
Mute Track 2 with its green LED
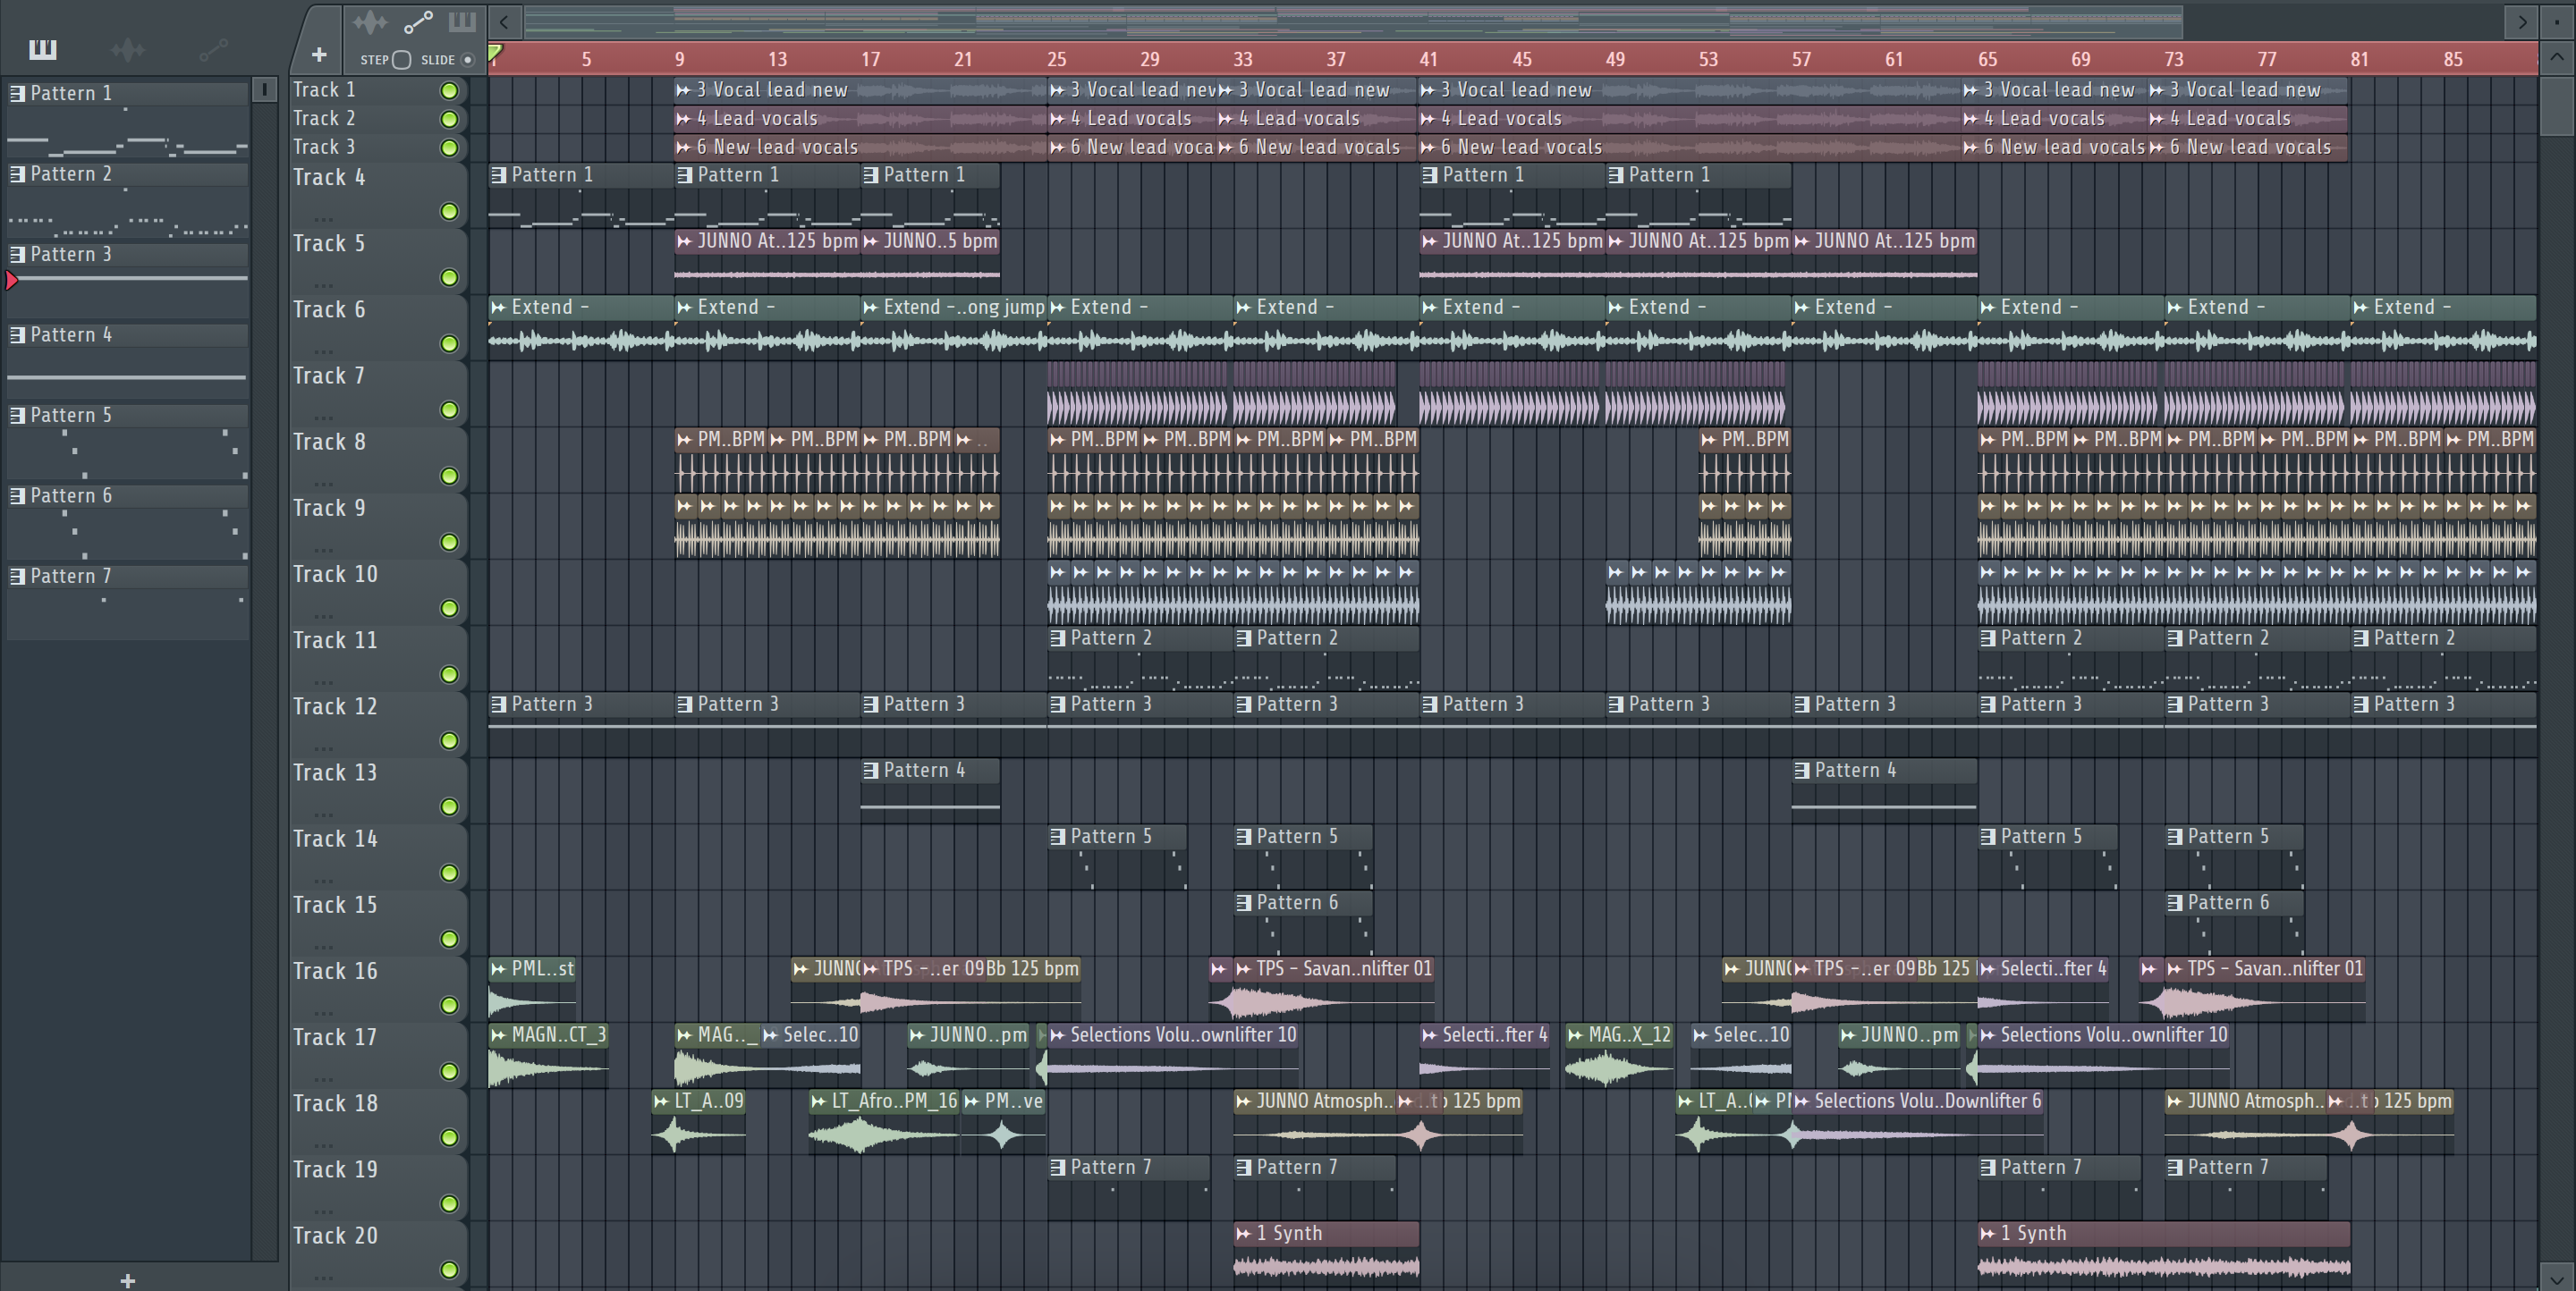coord(450,119)
